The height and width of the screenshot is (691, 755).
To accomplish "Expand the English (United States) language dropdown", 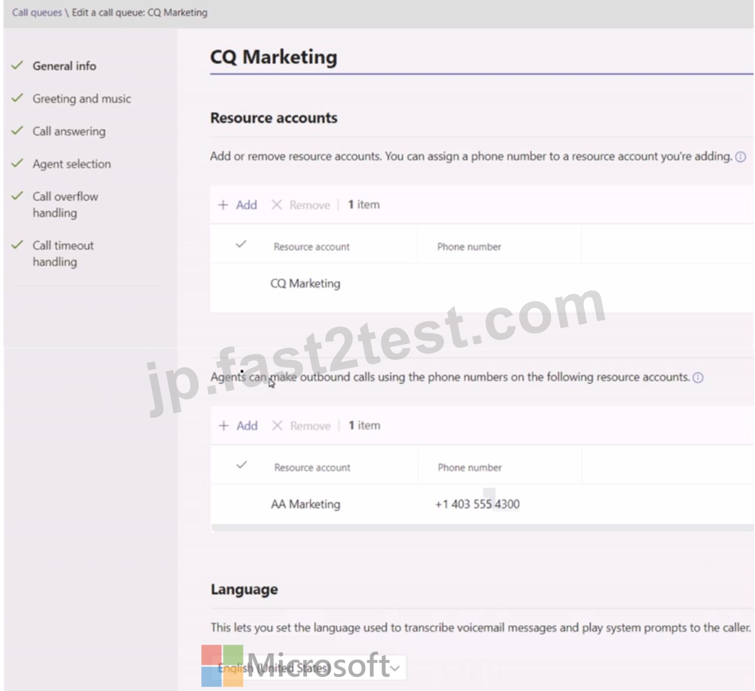I will tap(309, 668).
